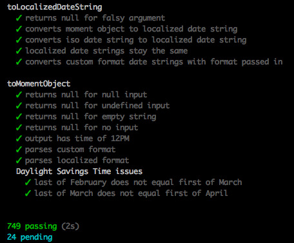Select the toMomentObject suite heading
This screenshot has height=243, width=294.
tap(39, 84)
